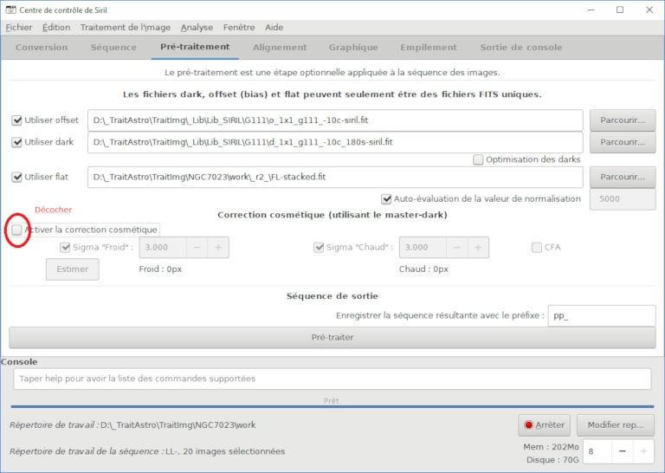Disable Auto-évaluation de la valeur de normalisation

coord(386,199)
